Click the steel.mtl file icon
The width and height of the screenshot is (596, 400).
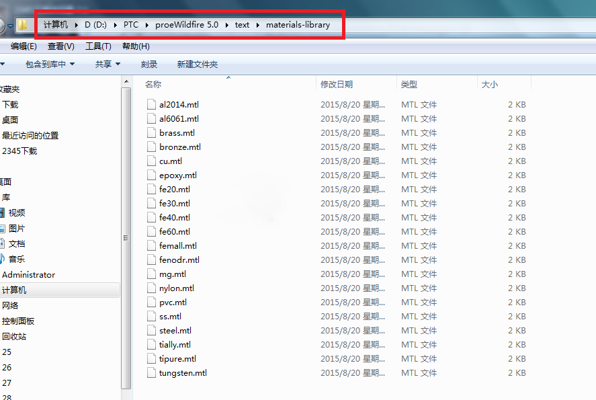point(151,330)
